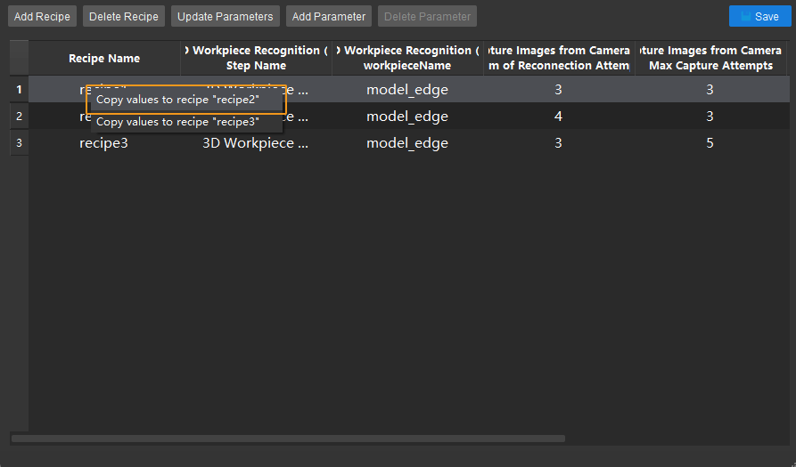Select row header number 3
The image size is (796, 467).
point(19,143)
